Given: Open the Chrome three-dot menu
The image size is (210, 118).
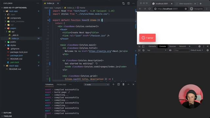Looking at the screenshot, I should click(207, 9).
